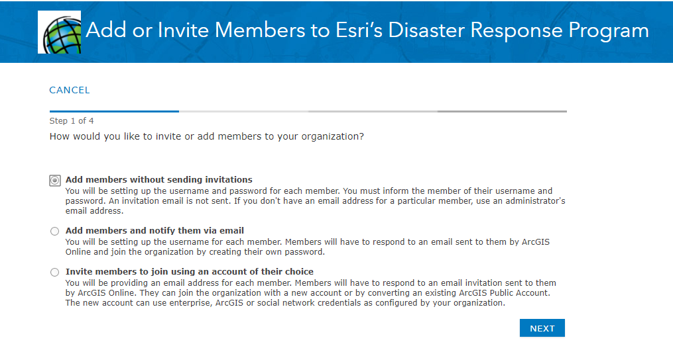Click the first blue progress bar segment
The height and width of the screenshot is (352, 673).
coord(114,111)
